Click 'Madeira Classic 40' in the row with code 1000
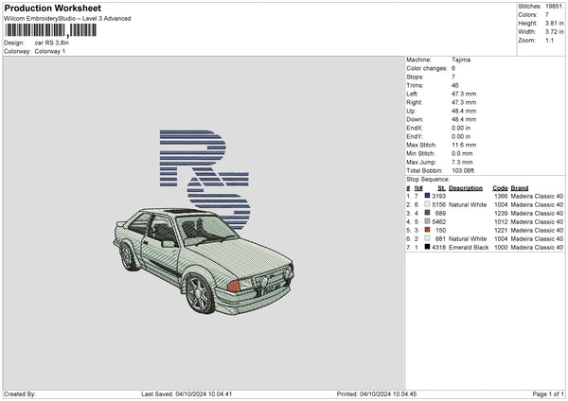Viewport: 568px width, 401px height. point(537,248)
